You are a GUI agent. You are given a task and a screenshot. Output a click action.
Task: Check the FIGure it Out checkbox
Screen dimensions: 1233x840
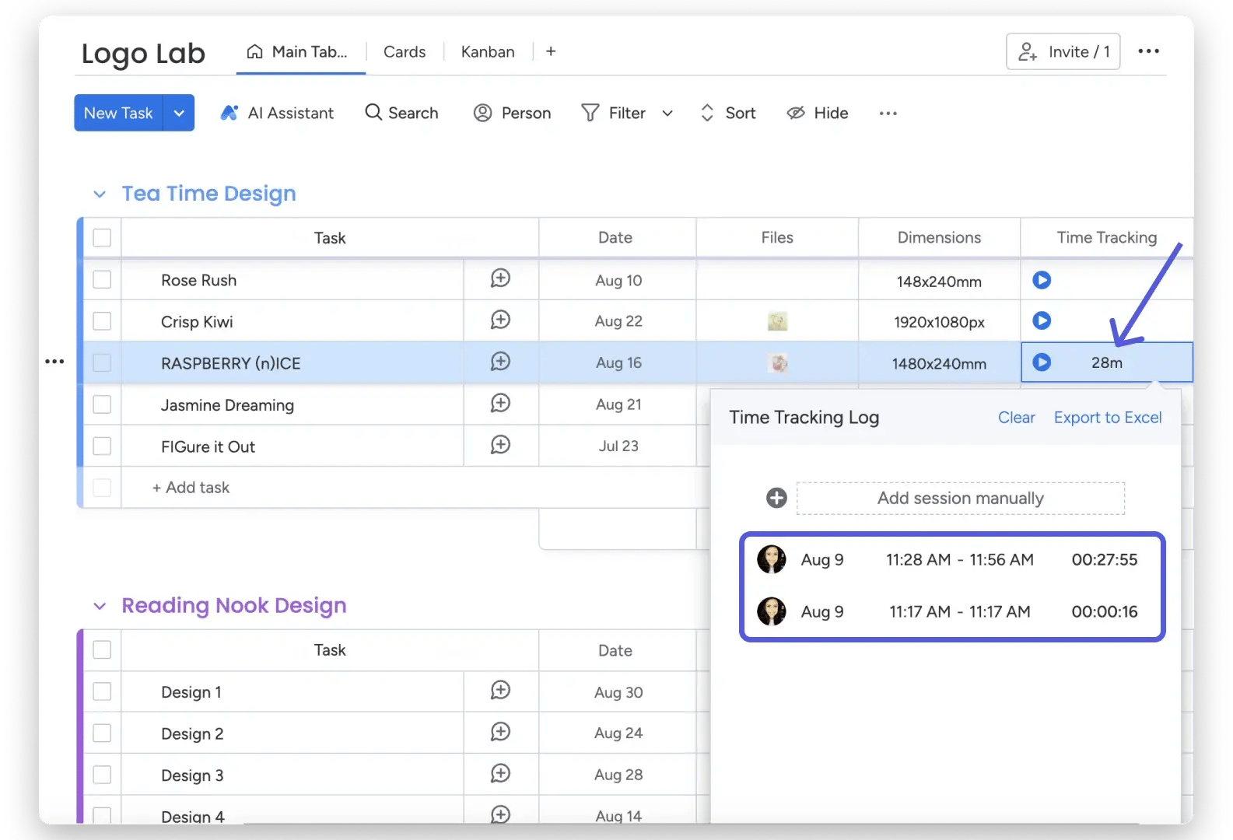pyautogui.click(x=102, y=446)
